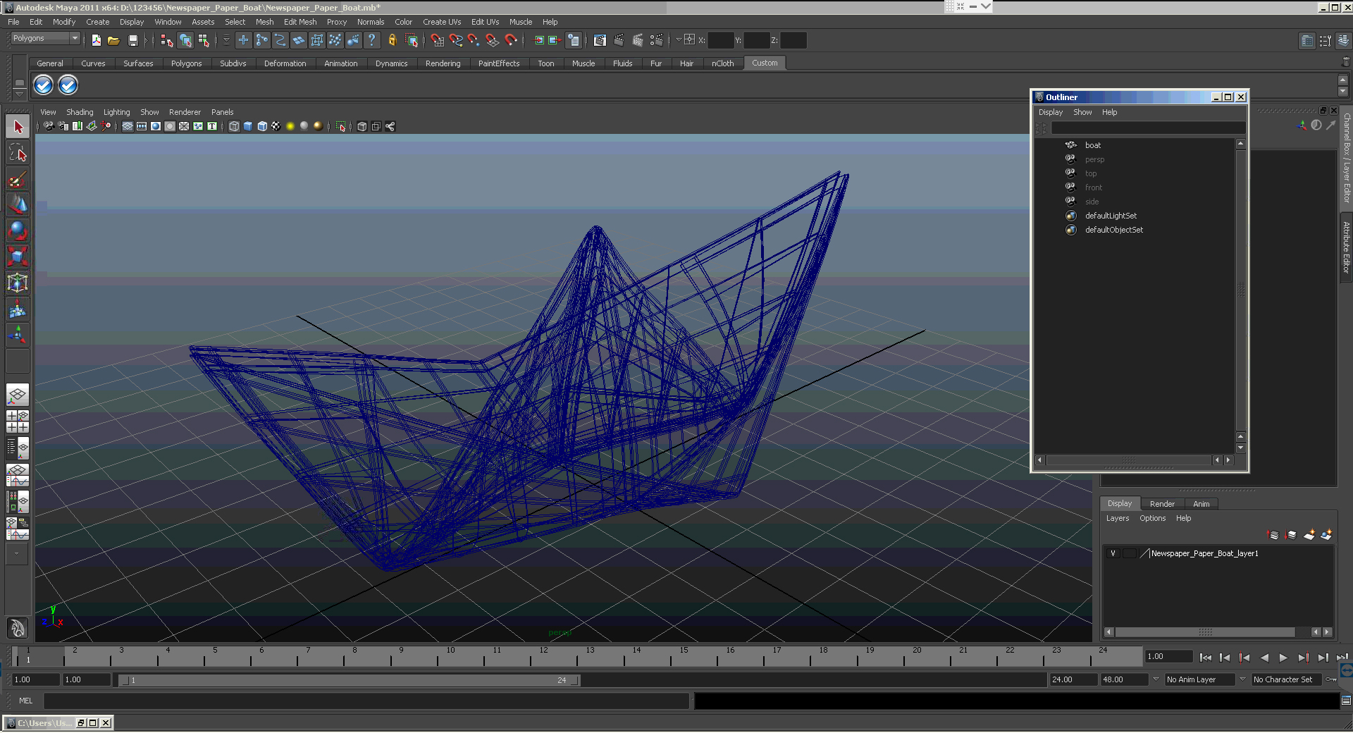Choose the Paint Selection brush tool
This screenshot has width=1353, height=733.
point(18,179)
